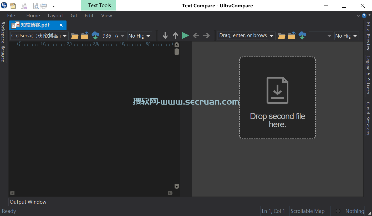Screen dimensions: 372x216
Task: Click the vertical scrollbar down arrow
Action: click(177, 186)
